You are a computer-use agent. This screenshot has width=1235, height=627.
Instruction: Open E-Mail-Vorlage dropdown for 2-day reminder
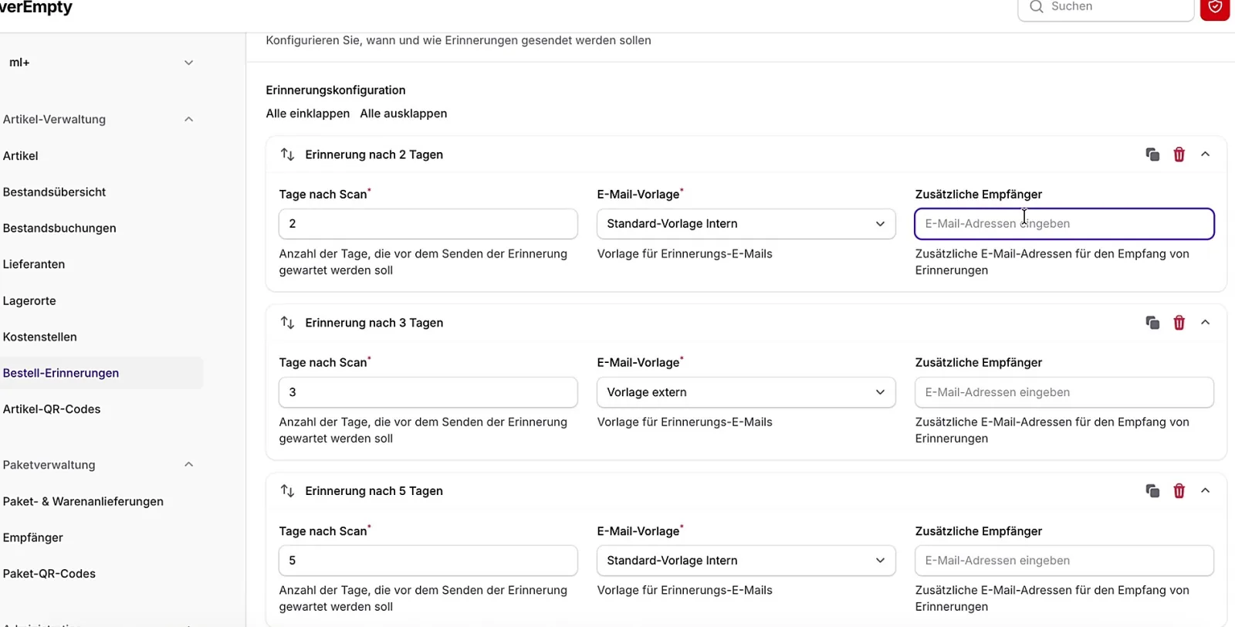pyautogui.click(x=746, y=224)
